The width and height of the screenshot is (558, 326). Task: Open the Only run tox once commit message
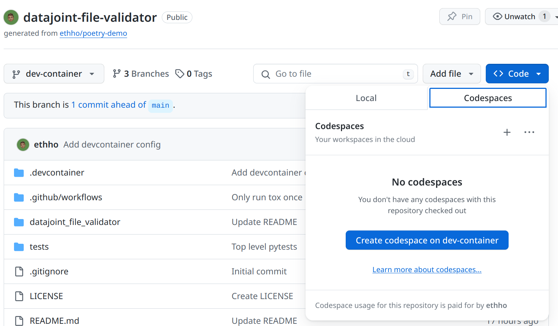267,197
